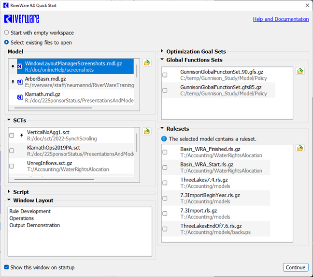Viewport: 313px width, 277px height.
Task: Click the browse folder icon in Model section
Action: tap(146, 62)
